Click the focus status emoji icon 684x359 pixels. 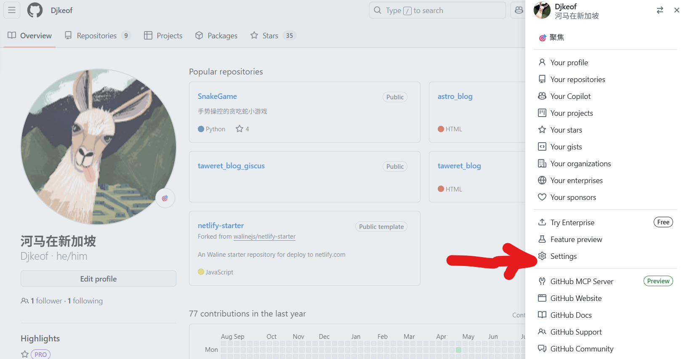[543, 37]
